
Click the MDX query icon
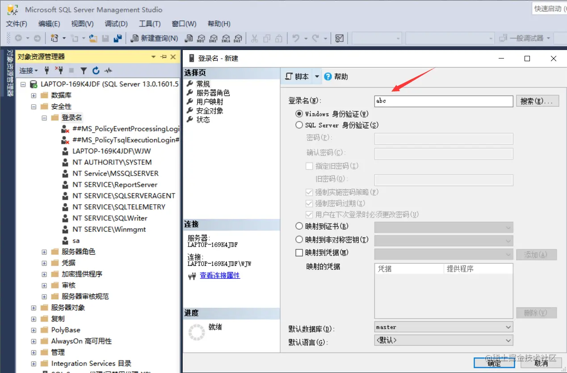coord(201,38)
